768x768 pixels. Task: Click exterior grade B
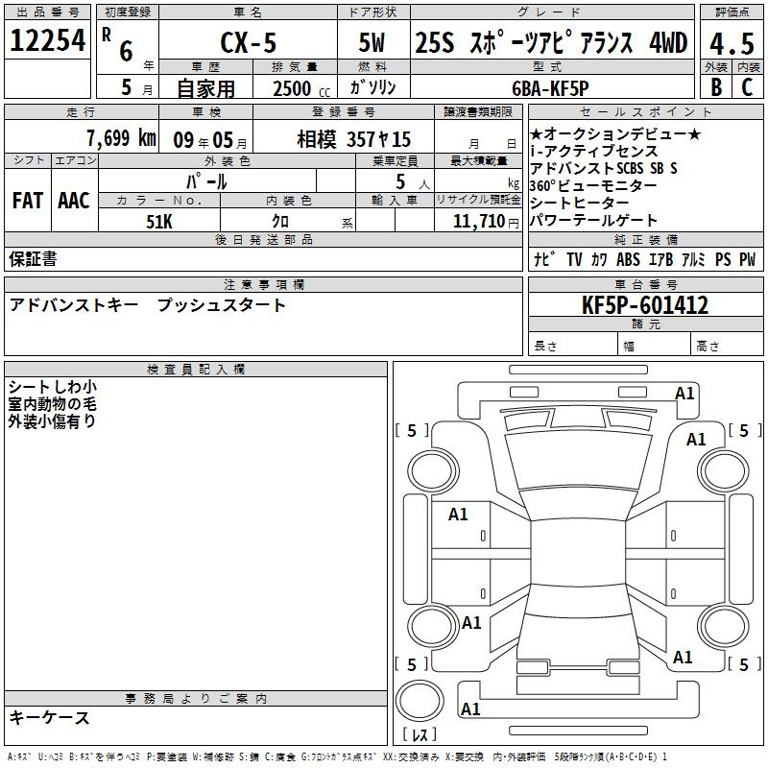click(x=716, y=87)
